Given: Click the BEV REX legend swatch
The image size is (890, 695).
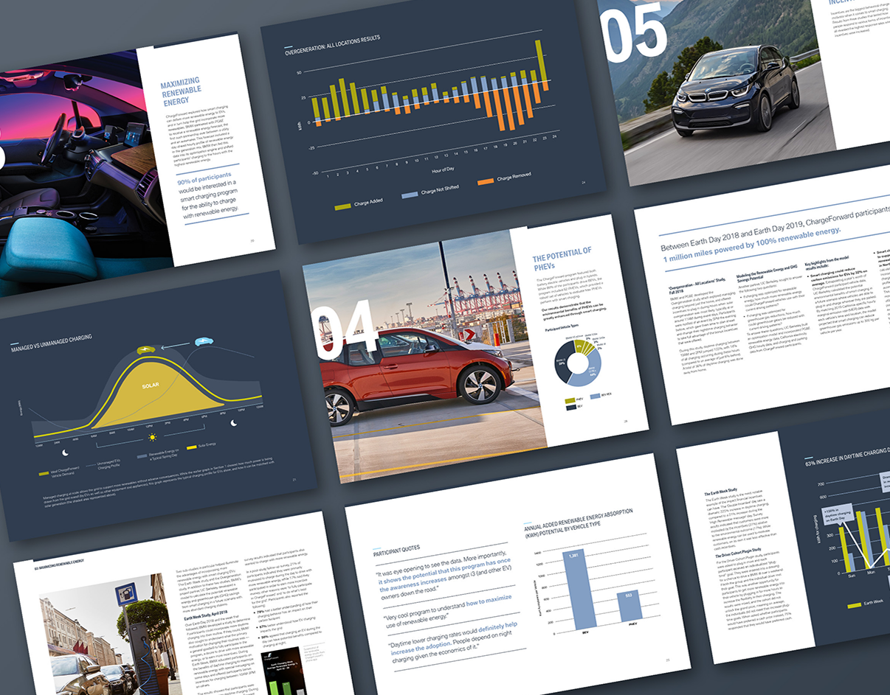Looking at the screenshot, I should pyautogui.click(x=597, y=397).
